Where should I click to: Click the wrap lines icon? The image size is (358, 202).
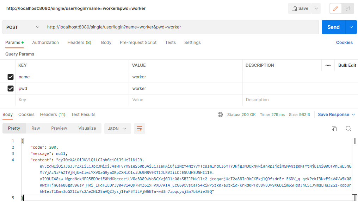point(140,129)
